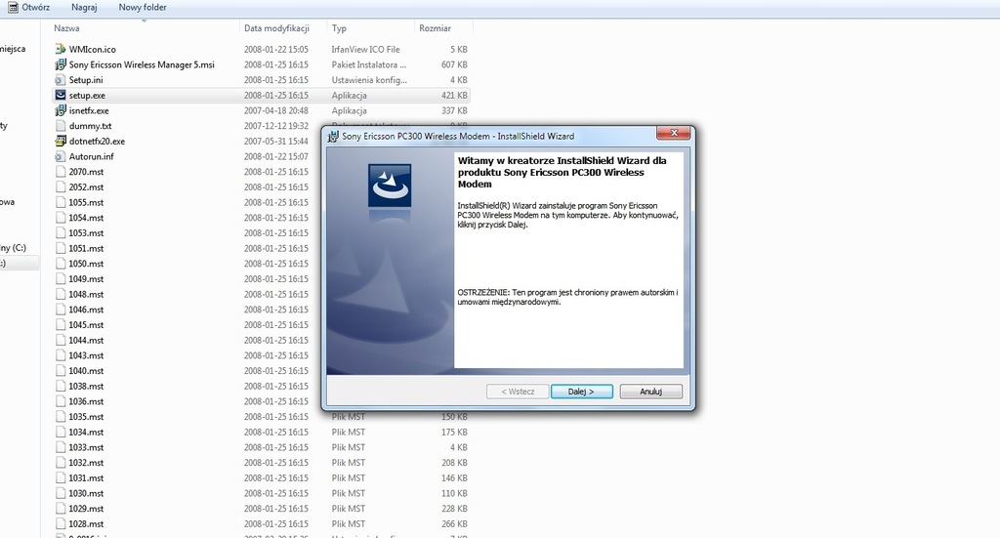Click the 1050.mst file icon

(60, 264)
